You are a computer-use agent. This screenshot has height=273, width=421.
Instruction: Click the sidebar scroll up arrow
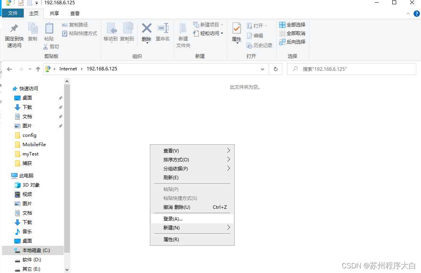point(67,81)
